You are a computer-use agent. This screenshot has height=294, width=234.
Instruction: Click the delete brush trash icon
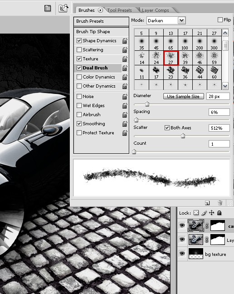click(x=220, y=203)
